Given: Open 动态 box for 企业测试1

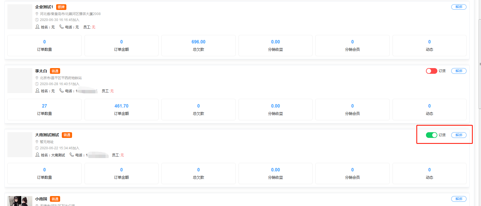Looking at the screenshot, I should coord(429,45).
